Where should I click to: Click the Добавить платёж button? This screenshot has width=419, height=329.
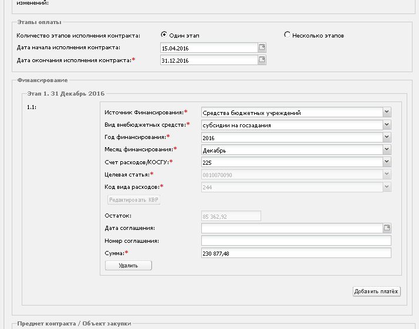(x=376, y=291)
